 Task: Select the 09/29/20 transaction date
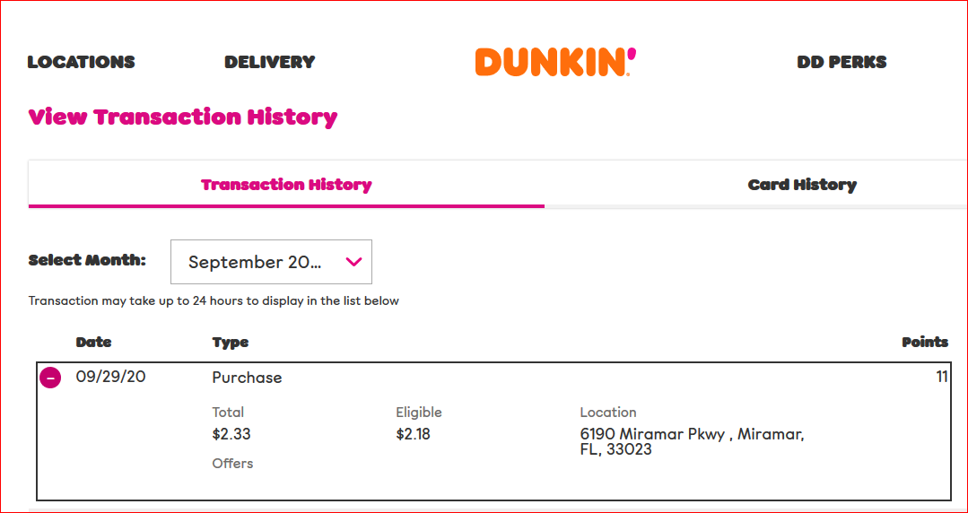[110, 378]
